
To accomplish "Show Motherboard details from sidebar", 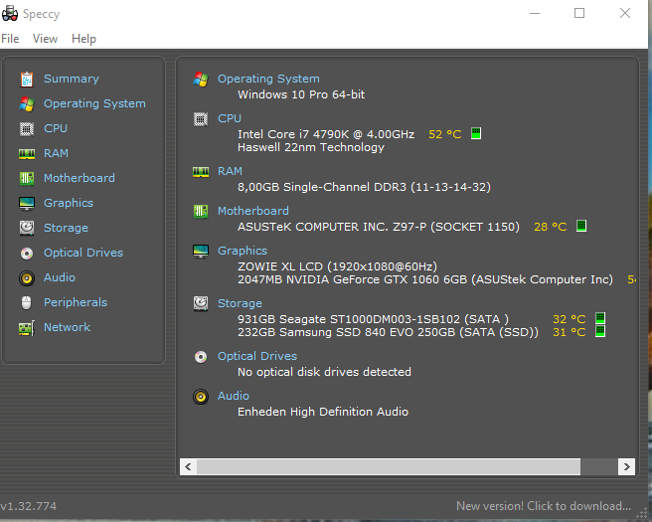I will click(80, 178).
